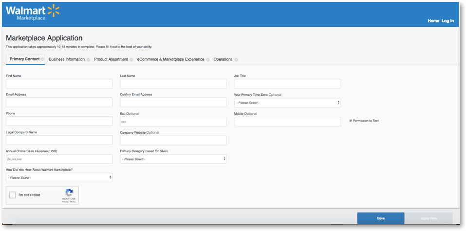Open How Did You Hear About dropdown
The width and height of the screenshot is (466, 231).
point(59,178)
